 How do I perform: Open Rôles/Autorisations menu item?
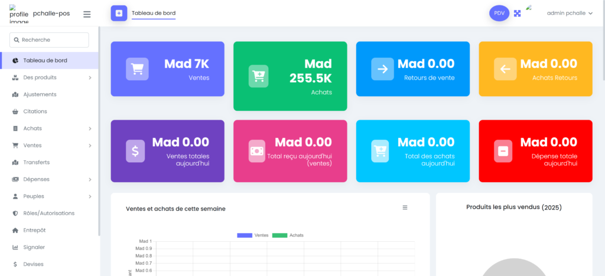click(50, 213)
